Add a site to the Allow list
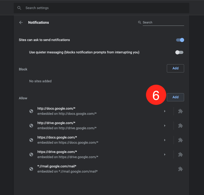 tap(175, 97)
